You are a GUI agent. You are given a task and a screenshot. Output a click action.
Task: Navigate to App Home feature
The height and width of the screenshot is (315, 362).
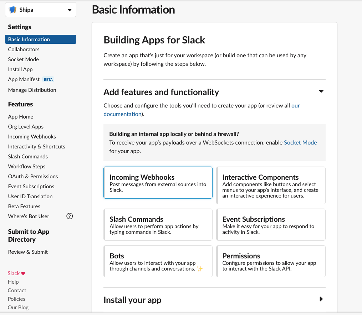pos(21,117)
